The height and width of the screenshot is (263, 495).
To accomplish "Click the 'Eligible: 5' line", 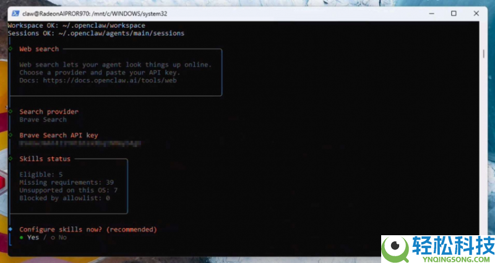I will click(41, 175).
